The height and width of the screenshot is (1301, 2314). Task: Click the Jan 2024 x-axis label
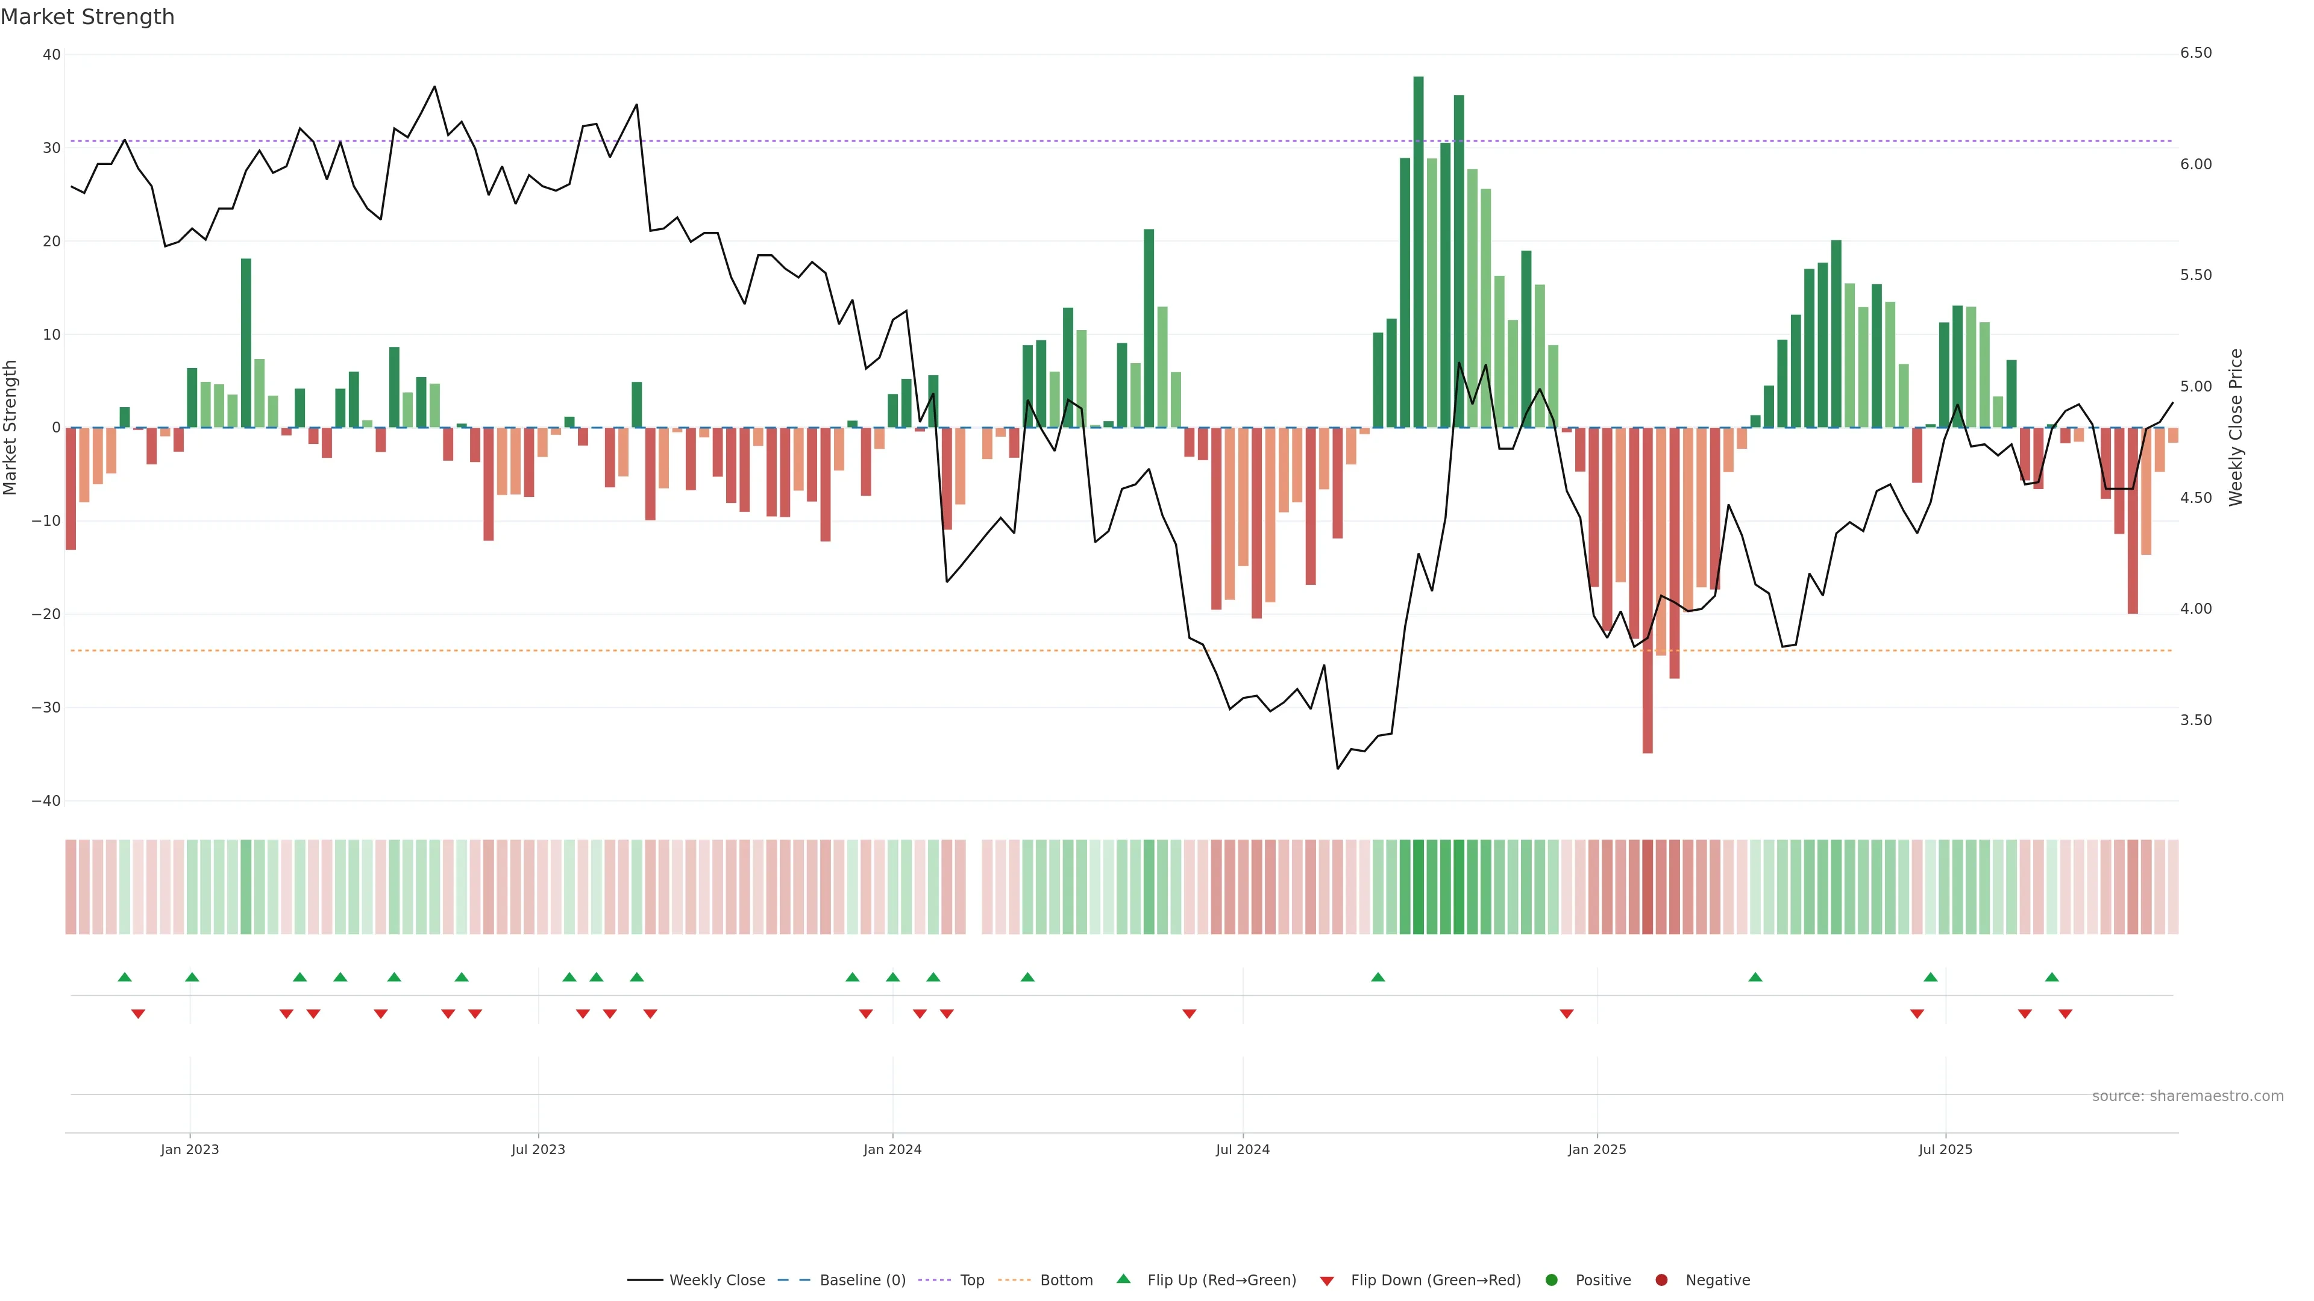(892, 1149)
